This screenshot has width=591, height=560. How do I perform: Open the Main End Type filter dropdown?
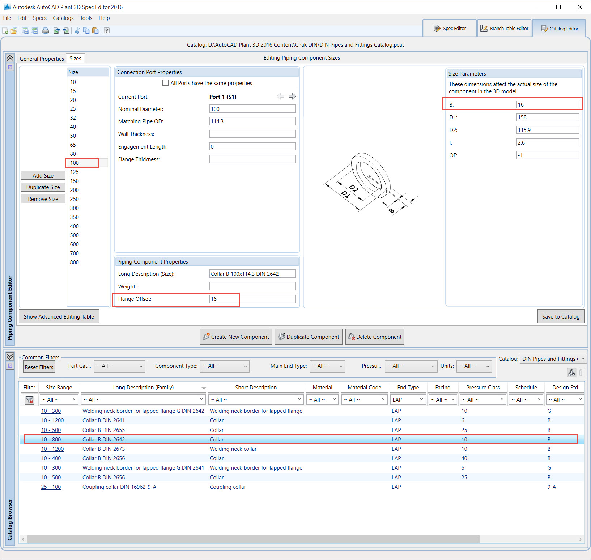tap(327, 366)
